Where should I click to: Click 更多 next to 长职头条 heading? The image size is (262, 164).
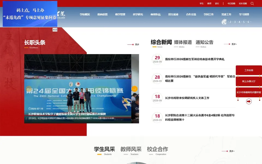coord(137,45)
